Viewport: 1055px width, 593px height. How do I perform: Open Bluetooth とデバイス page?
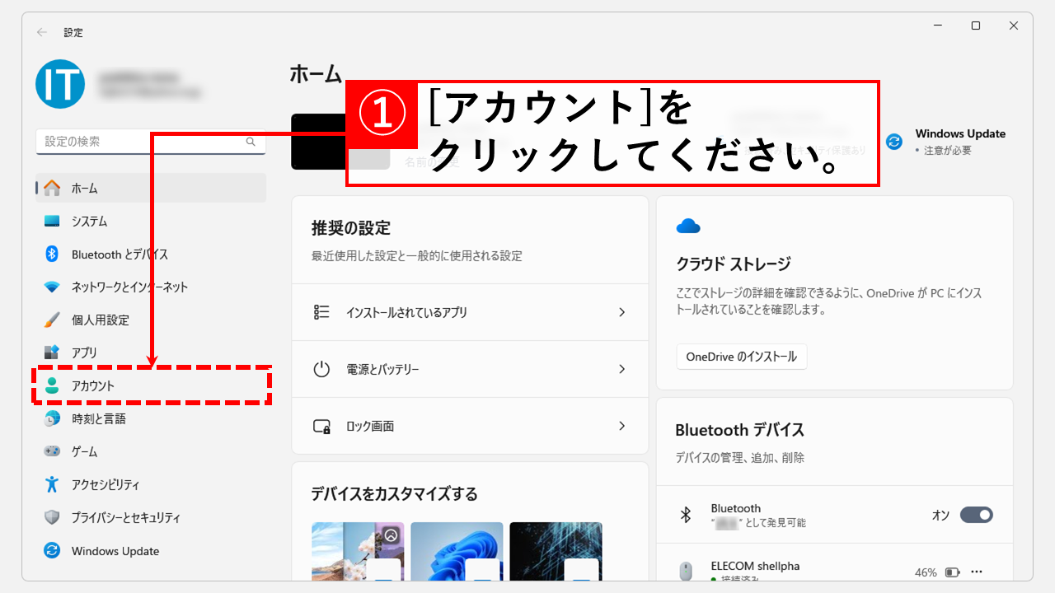pyautogui.click(x=151, y=254)
